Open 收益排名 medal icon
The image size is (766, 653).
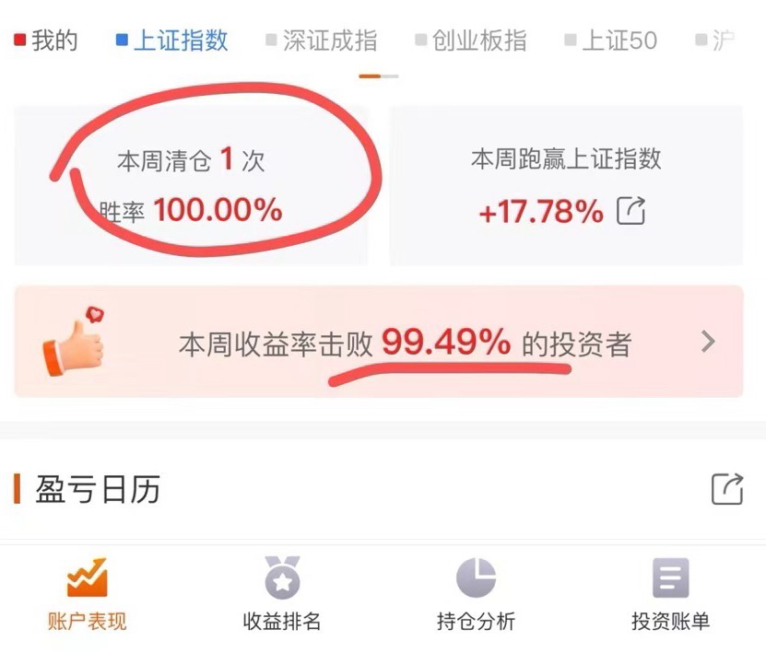point(282,577)
